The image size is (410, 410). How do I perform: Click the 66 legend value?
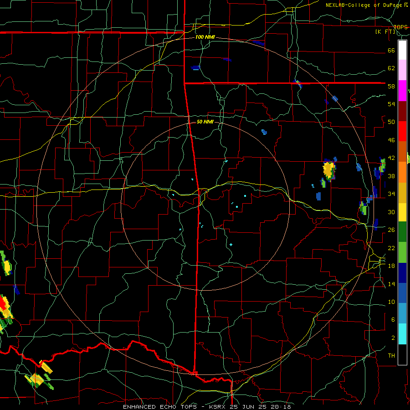(x=391, y=51)
